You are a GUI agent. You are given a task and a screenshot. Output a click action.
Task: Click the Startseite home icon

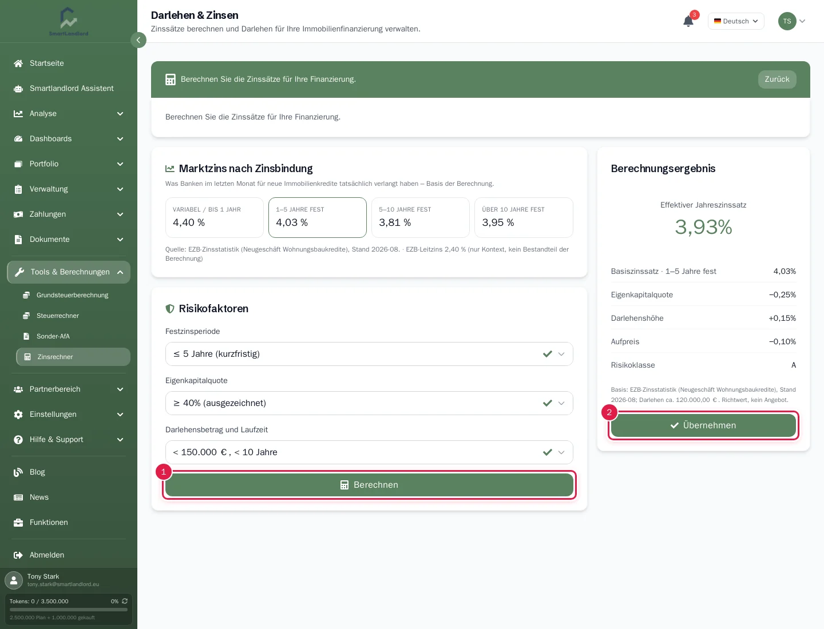[18, 63]
